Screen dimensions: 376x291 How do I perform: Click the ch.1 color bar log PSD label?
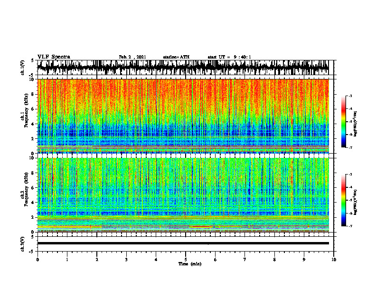pyautogui.click(x=355, y=124)
